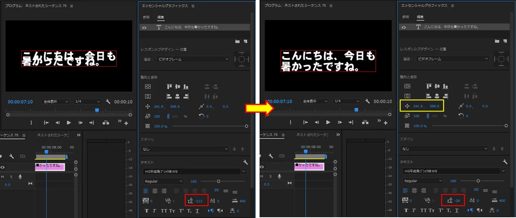Click rotation icon in left screenshot
The width and height of the screenshot is (516, 218).
(201, 116)
